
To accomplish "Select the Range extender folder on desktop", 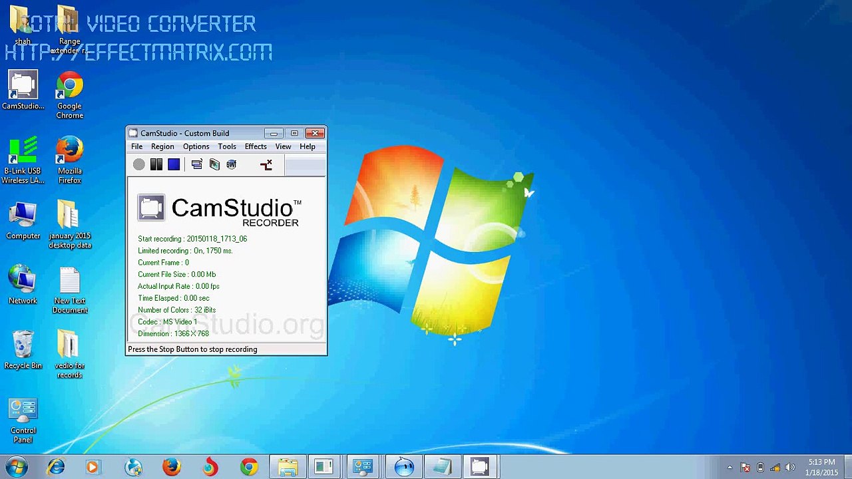I will [x=69, y=30].
